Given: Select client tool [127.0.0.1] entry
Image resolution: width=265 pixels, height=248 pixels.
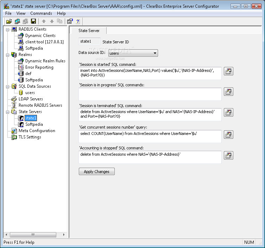Looking at the screenshot, I should [x=44, y=42].
